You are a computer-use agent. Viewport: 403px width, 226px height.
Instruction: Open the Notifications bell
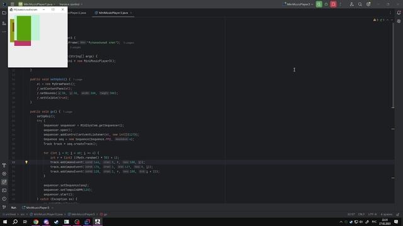click(399, 13)
